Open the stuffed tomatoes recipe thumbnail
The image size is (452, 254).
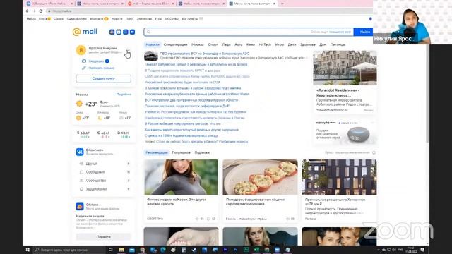click(x=261, y=177)
